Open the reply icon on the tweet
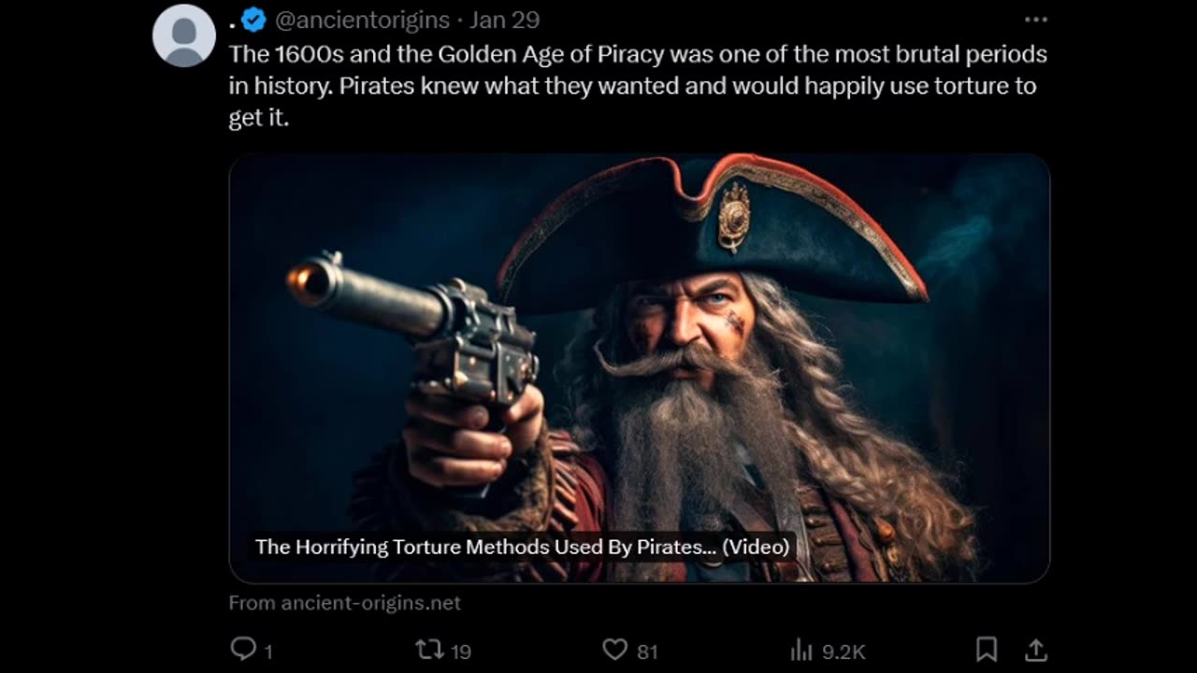 point(242,649)
